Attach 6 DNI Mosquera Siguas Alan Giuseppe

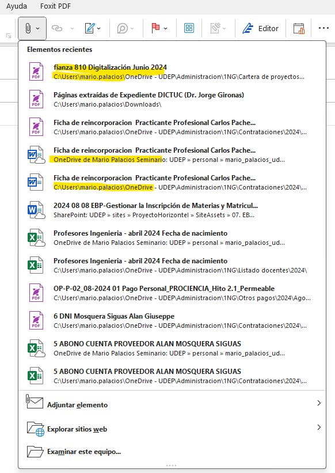coord(172,320)
